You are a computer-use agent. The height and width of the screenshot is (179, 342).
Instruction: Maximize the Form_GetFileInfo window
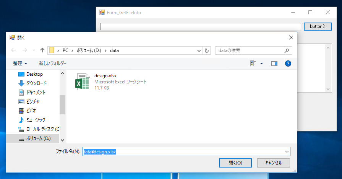click(310, 13)
